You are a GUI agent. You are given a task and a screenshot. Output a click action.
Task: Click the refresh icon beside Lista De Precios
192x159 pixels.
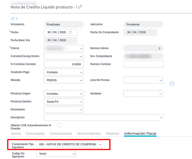pos(172,84)
